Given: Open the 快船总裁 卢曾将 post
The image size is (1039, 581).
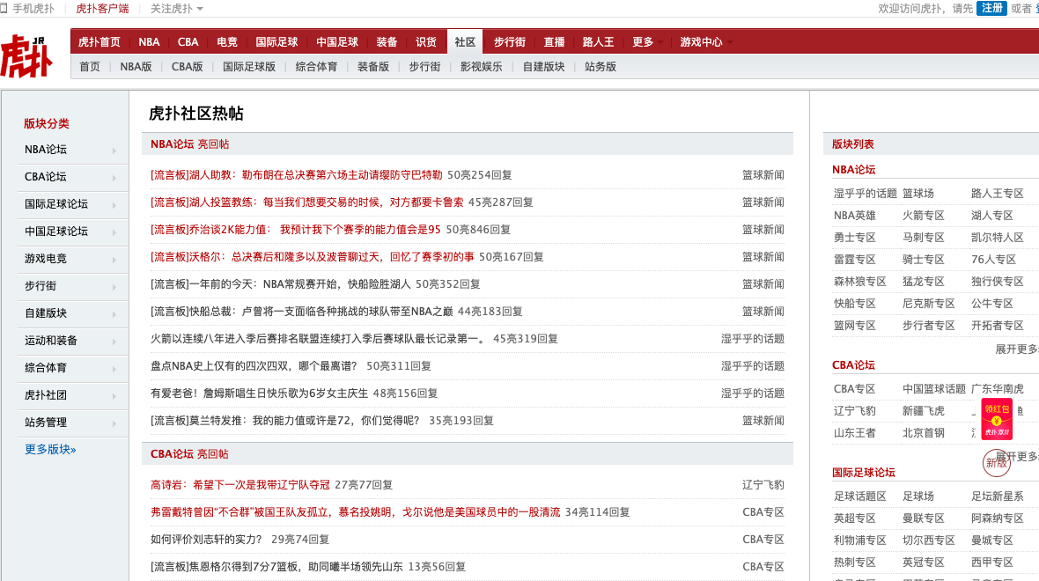Looking at the screenshot, I should [301, 312].
